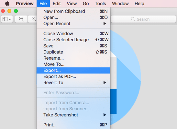The image size is (177, 129).
Task: Open the Tools menu
Action: pyautogui.click(x=100, y=4)
